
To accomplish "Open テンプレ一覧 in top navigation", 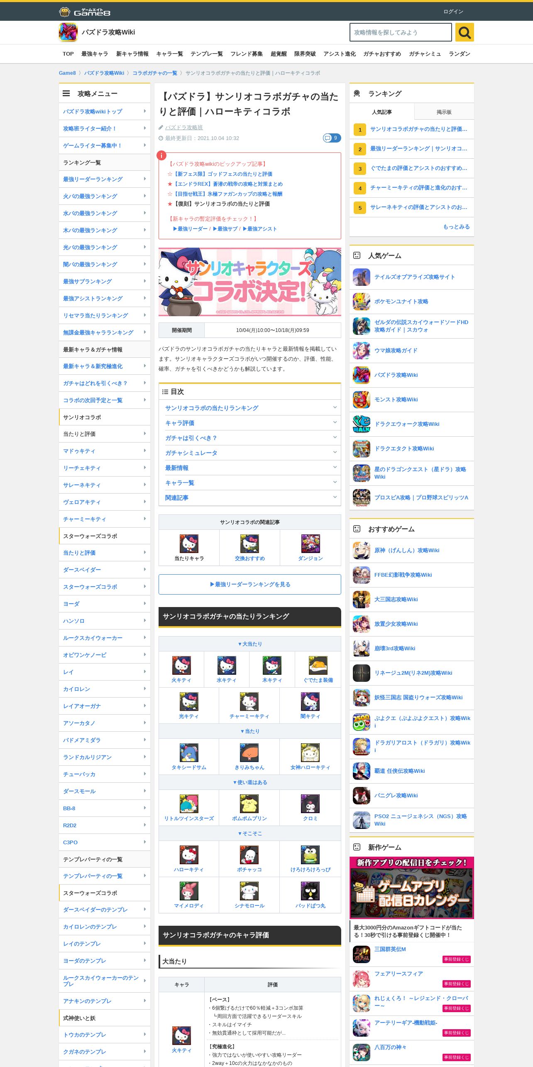I will [x=207, y=54].
